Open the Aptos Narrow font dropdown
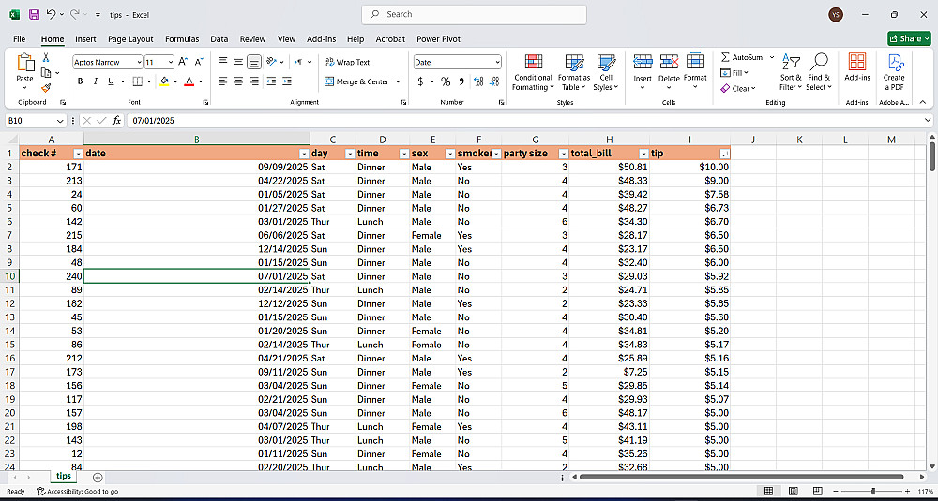938x501 pixels. [x=138, y=62]
